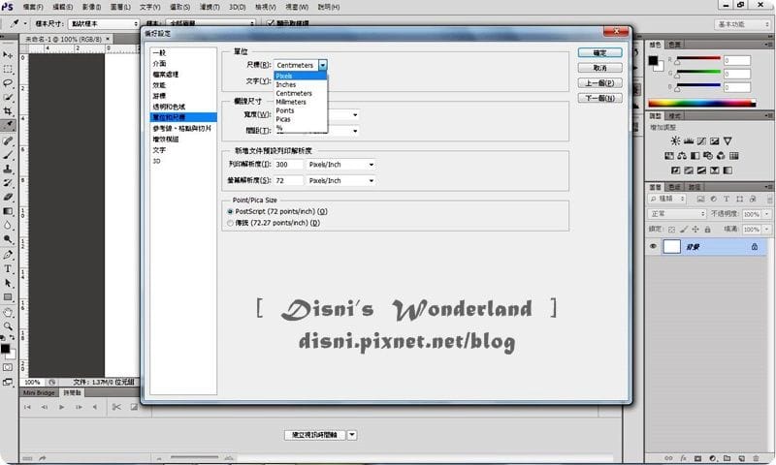Screen dimensions: 776x465
Task: Select the Path Selection tool
Action: click(x=8, y=283)
